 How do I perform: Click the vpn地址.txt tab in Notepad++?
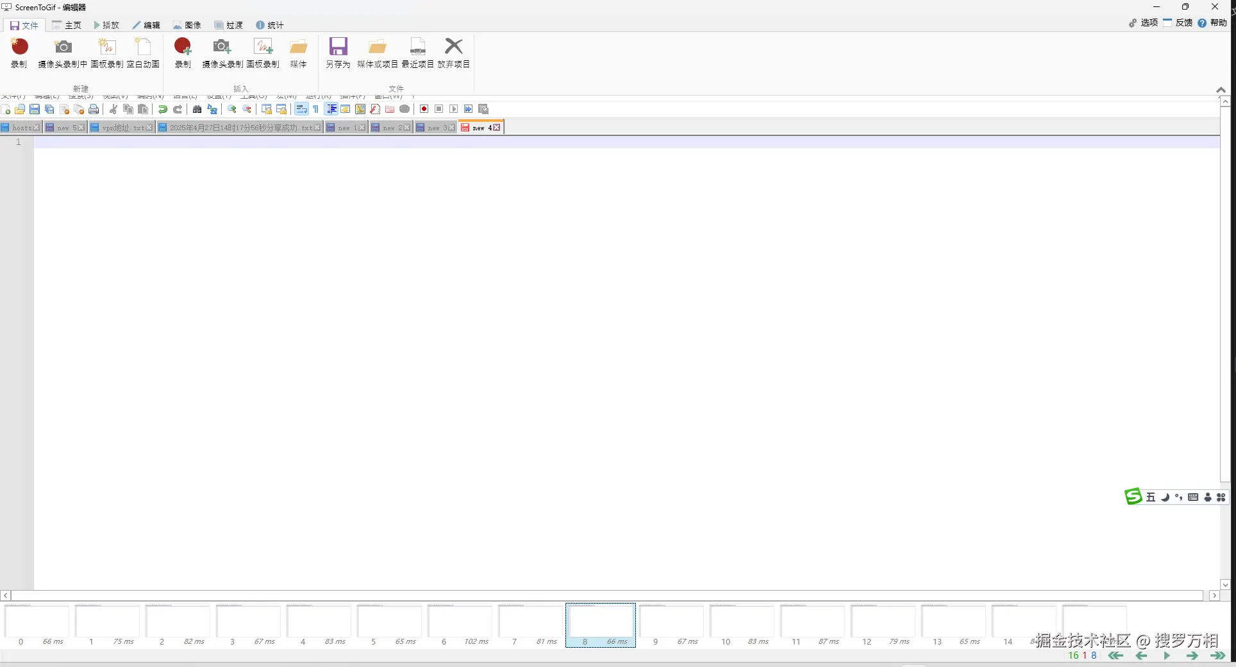tap(122, 128)
